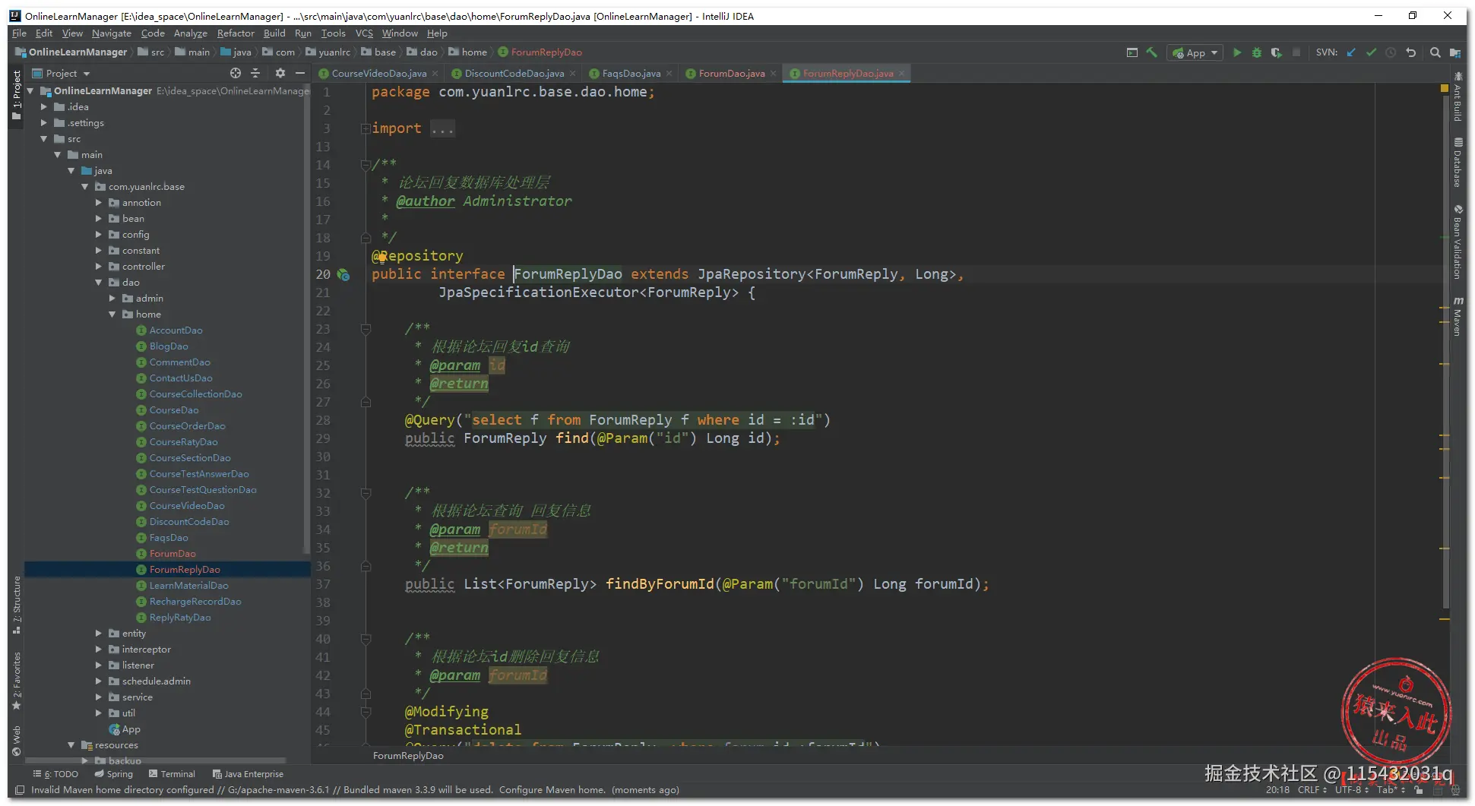
Task: Click SVN update project arrow
Action: [1351, 52]
